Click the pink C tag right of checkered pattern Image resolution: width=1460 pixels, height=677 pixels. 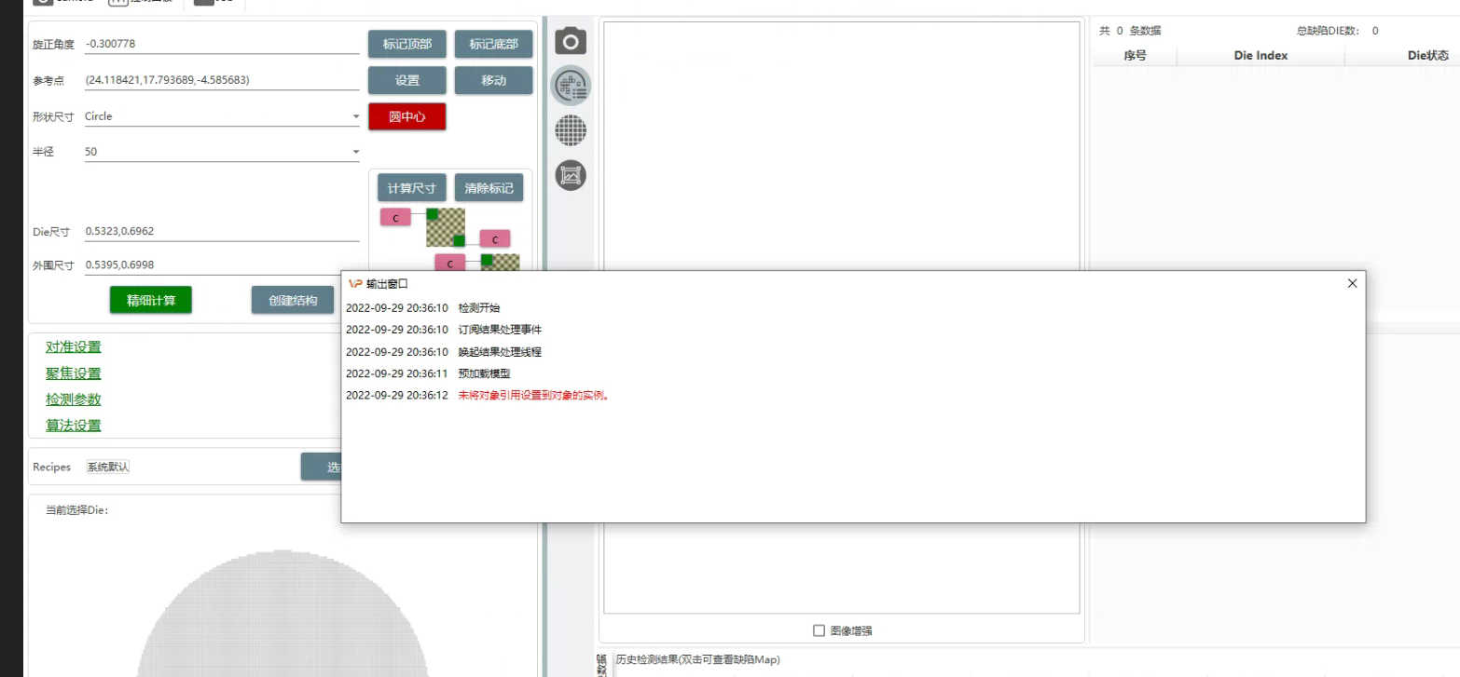(x=495, y=239)
